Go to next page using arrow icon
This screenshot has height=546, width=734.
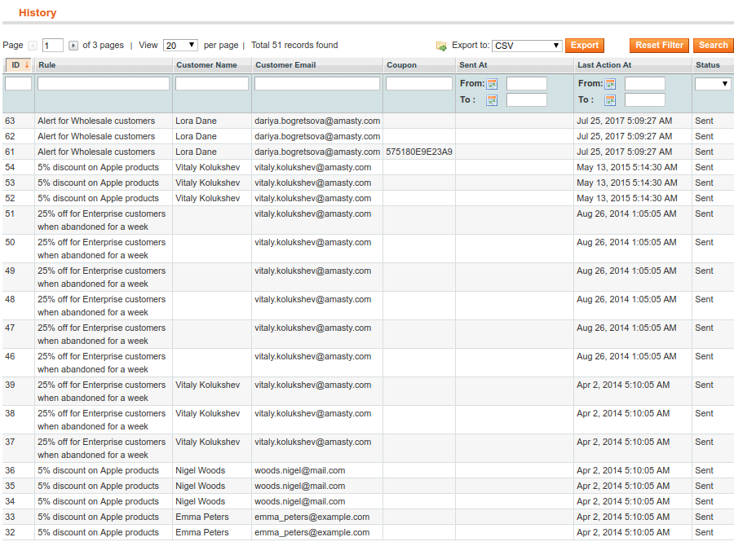(x=73, y=46)
